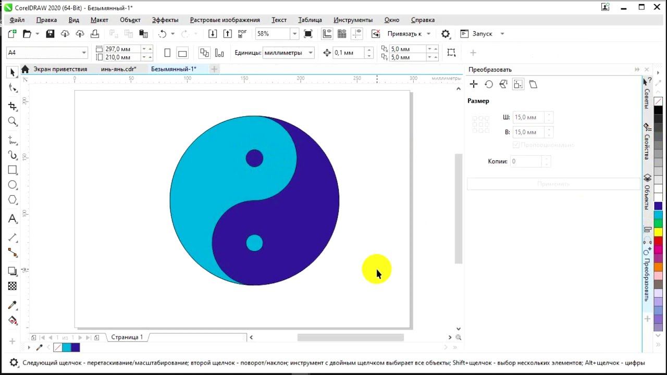Image resolution: width=667 pixels, height=375 pixels.
Task: Add a new document tab with plus
Action: pos(214,69)
